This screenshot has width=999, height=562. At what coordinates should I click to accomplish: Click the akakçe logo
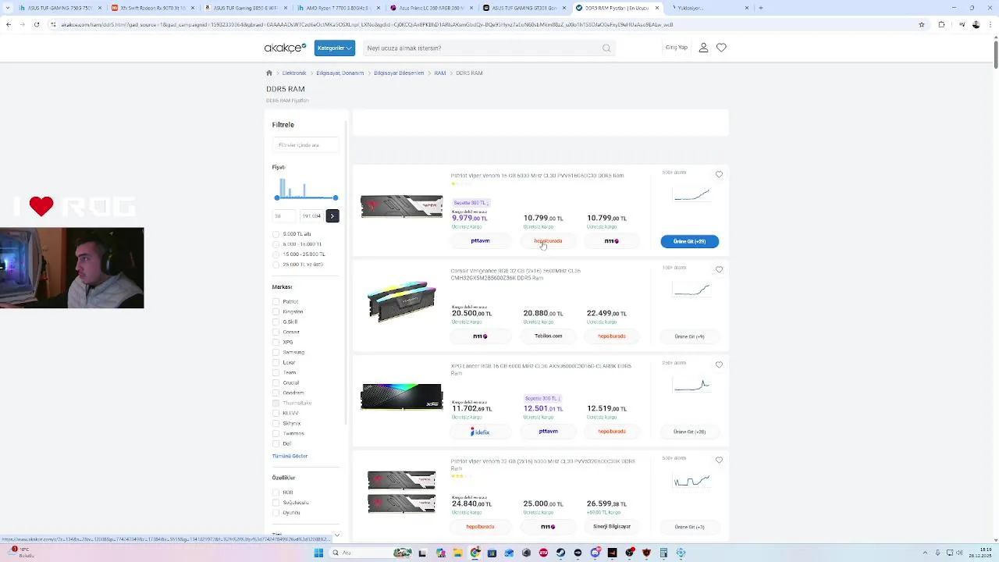click(x=285, y=48)
